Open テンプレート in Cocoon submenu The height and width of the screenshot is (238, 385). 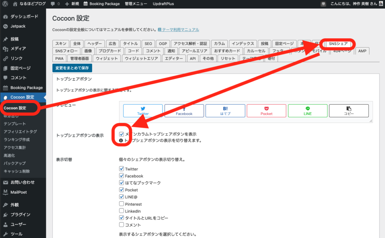[15, 124]
